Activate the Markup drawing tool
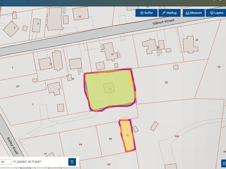 click(x=169, y=13)
